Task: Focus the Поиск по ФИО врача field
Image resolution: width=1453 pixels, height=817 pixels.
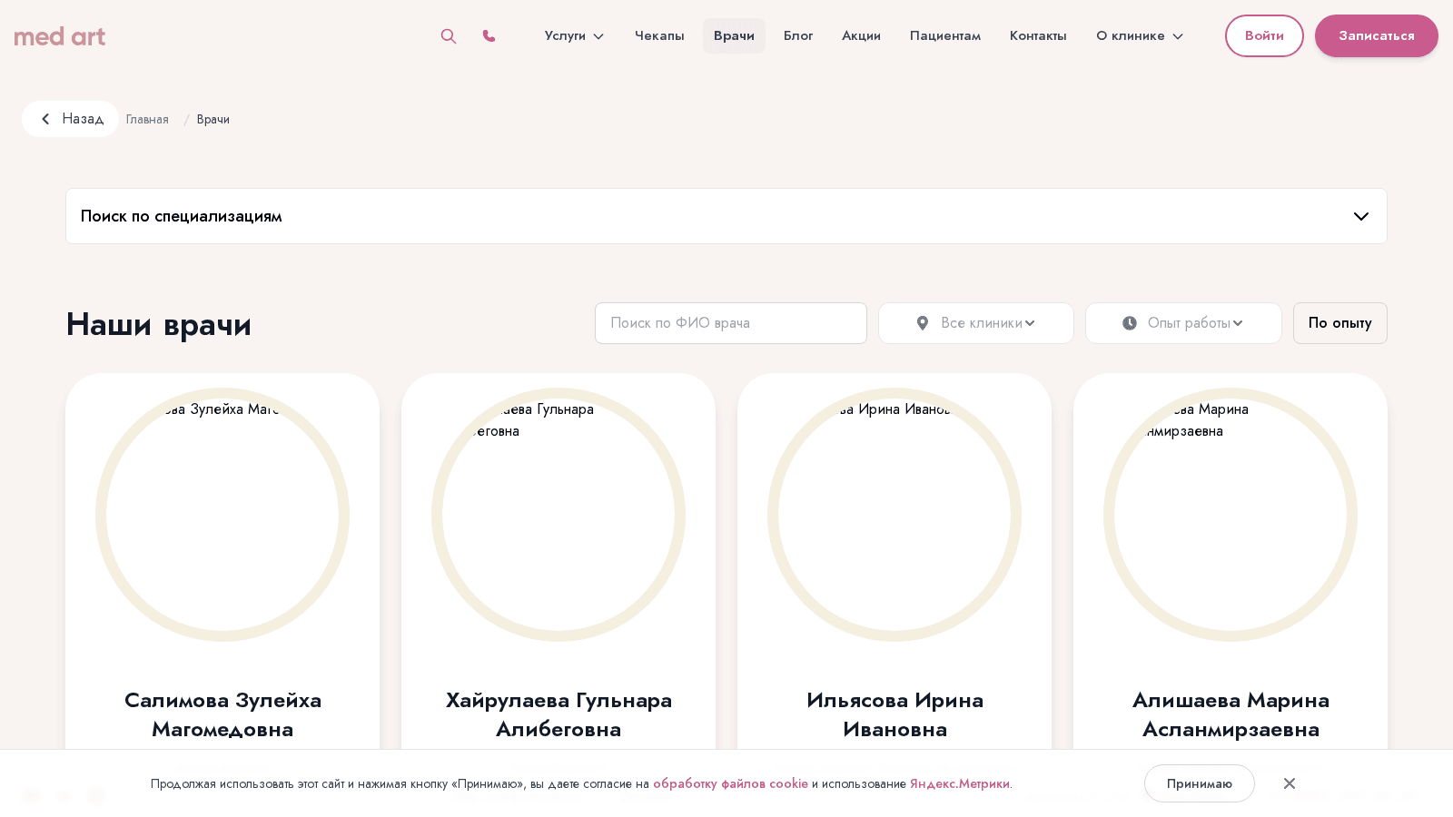Action: click(x=731, y=323)
